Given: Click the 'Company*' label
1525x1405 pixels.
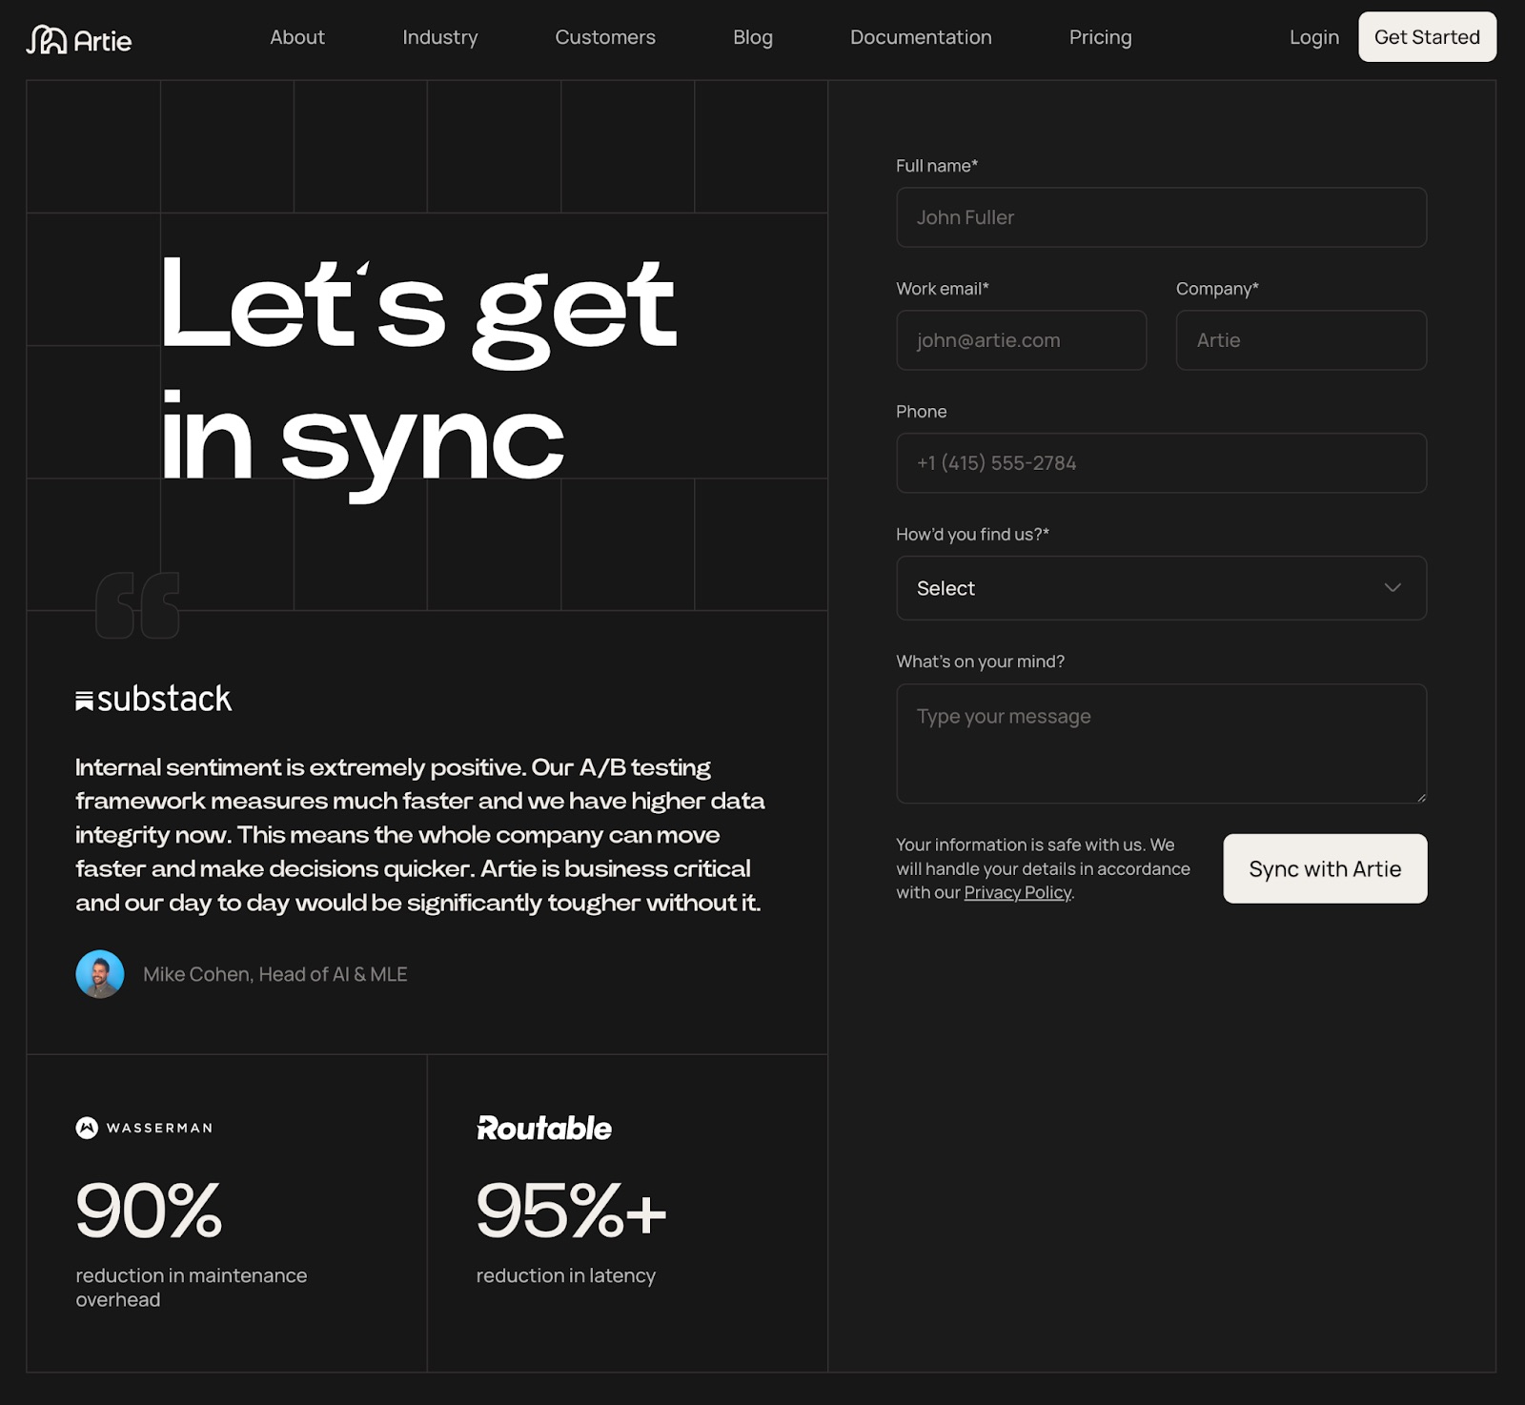Looking at the screenshot, I should [x=1217, y=289].
